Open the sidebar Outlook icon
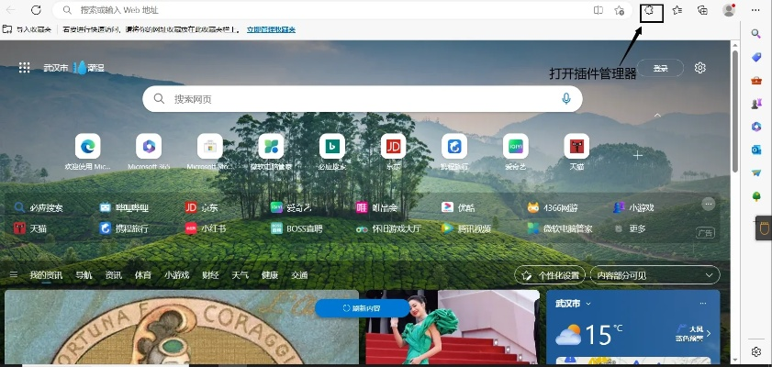772x367 pixels. click(x=756, y=150)
